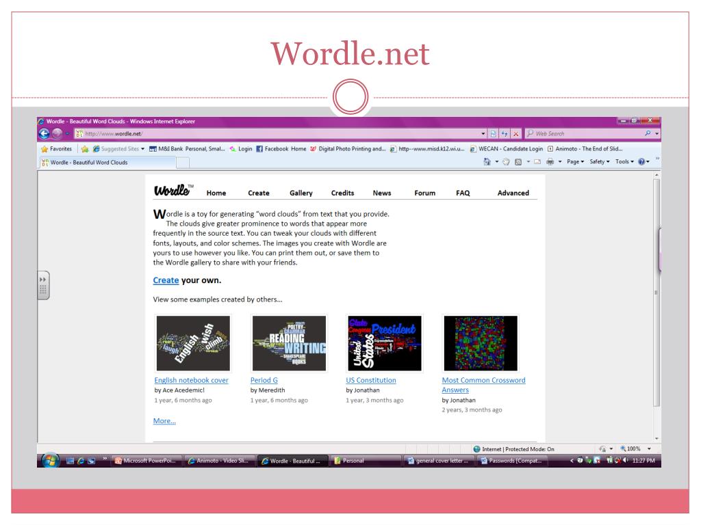Show hidden tray icons arrow
This screenshot has height=525, width=701.
coord(572,460)
